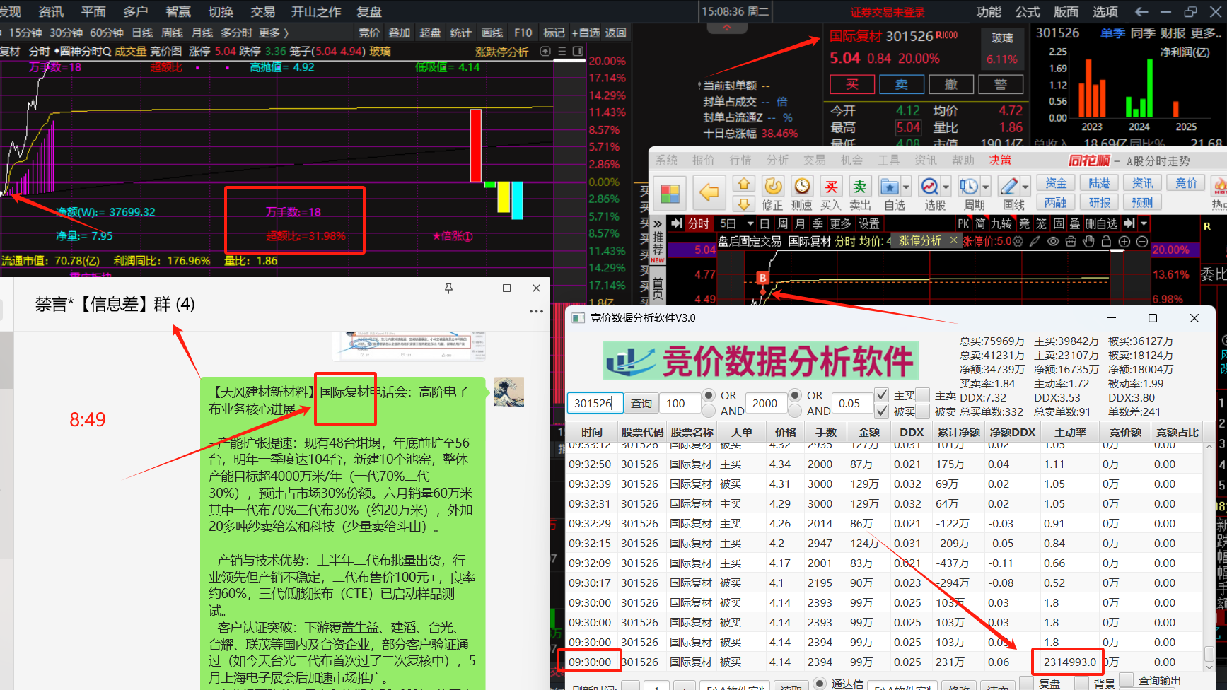
Task: Click the 画线 pencil drawing icon
Action: click(1009, 186)
